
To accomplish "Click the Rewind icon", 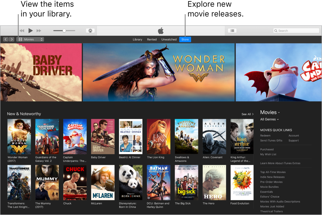I will click(22, 31).
